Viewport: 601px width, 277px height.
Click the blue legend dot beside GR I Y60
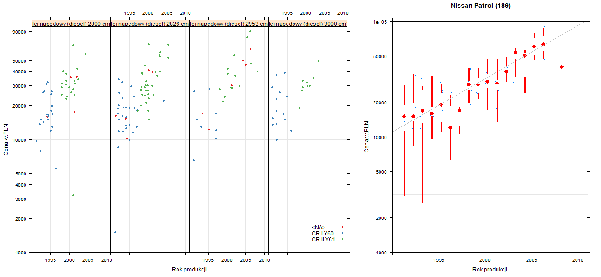(342, 233)
